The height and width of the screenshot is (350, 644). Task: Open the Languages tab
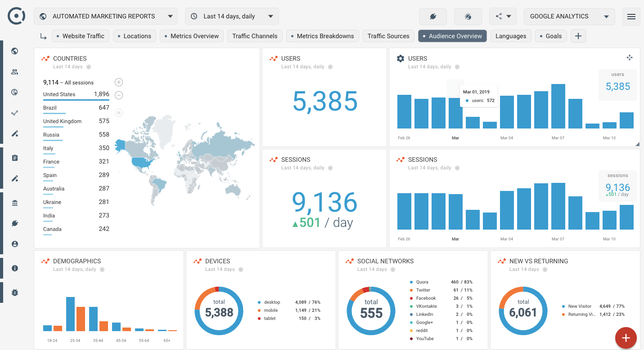511,36
